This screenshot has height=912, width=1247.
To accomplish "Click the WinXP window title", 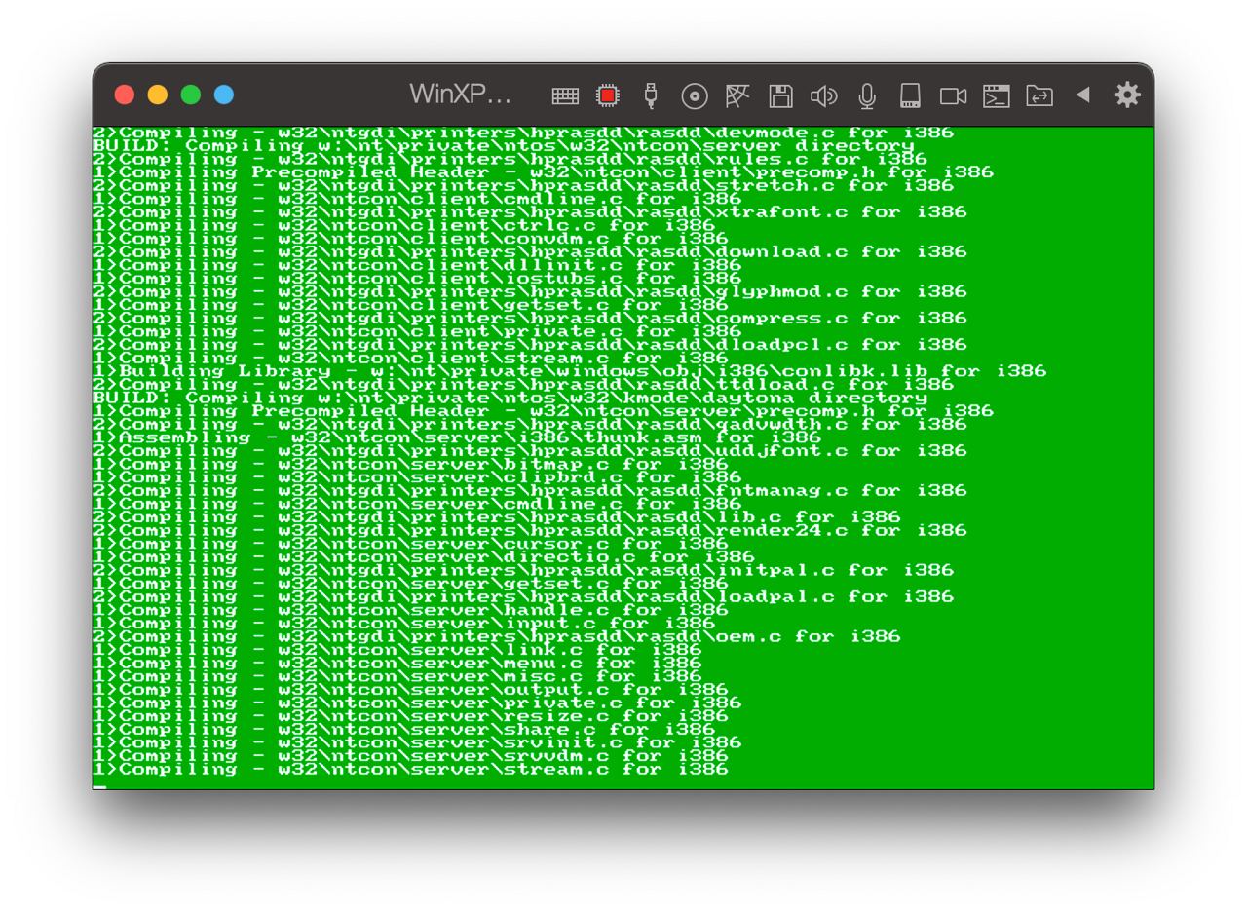I will [460, 95].
